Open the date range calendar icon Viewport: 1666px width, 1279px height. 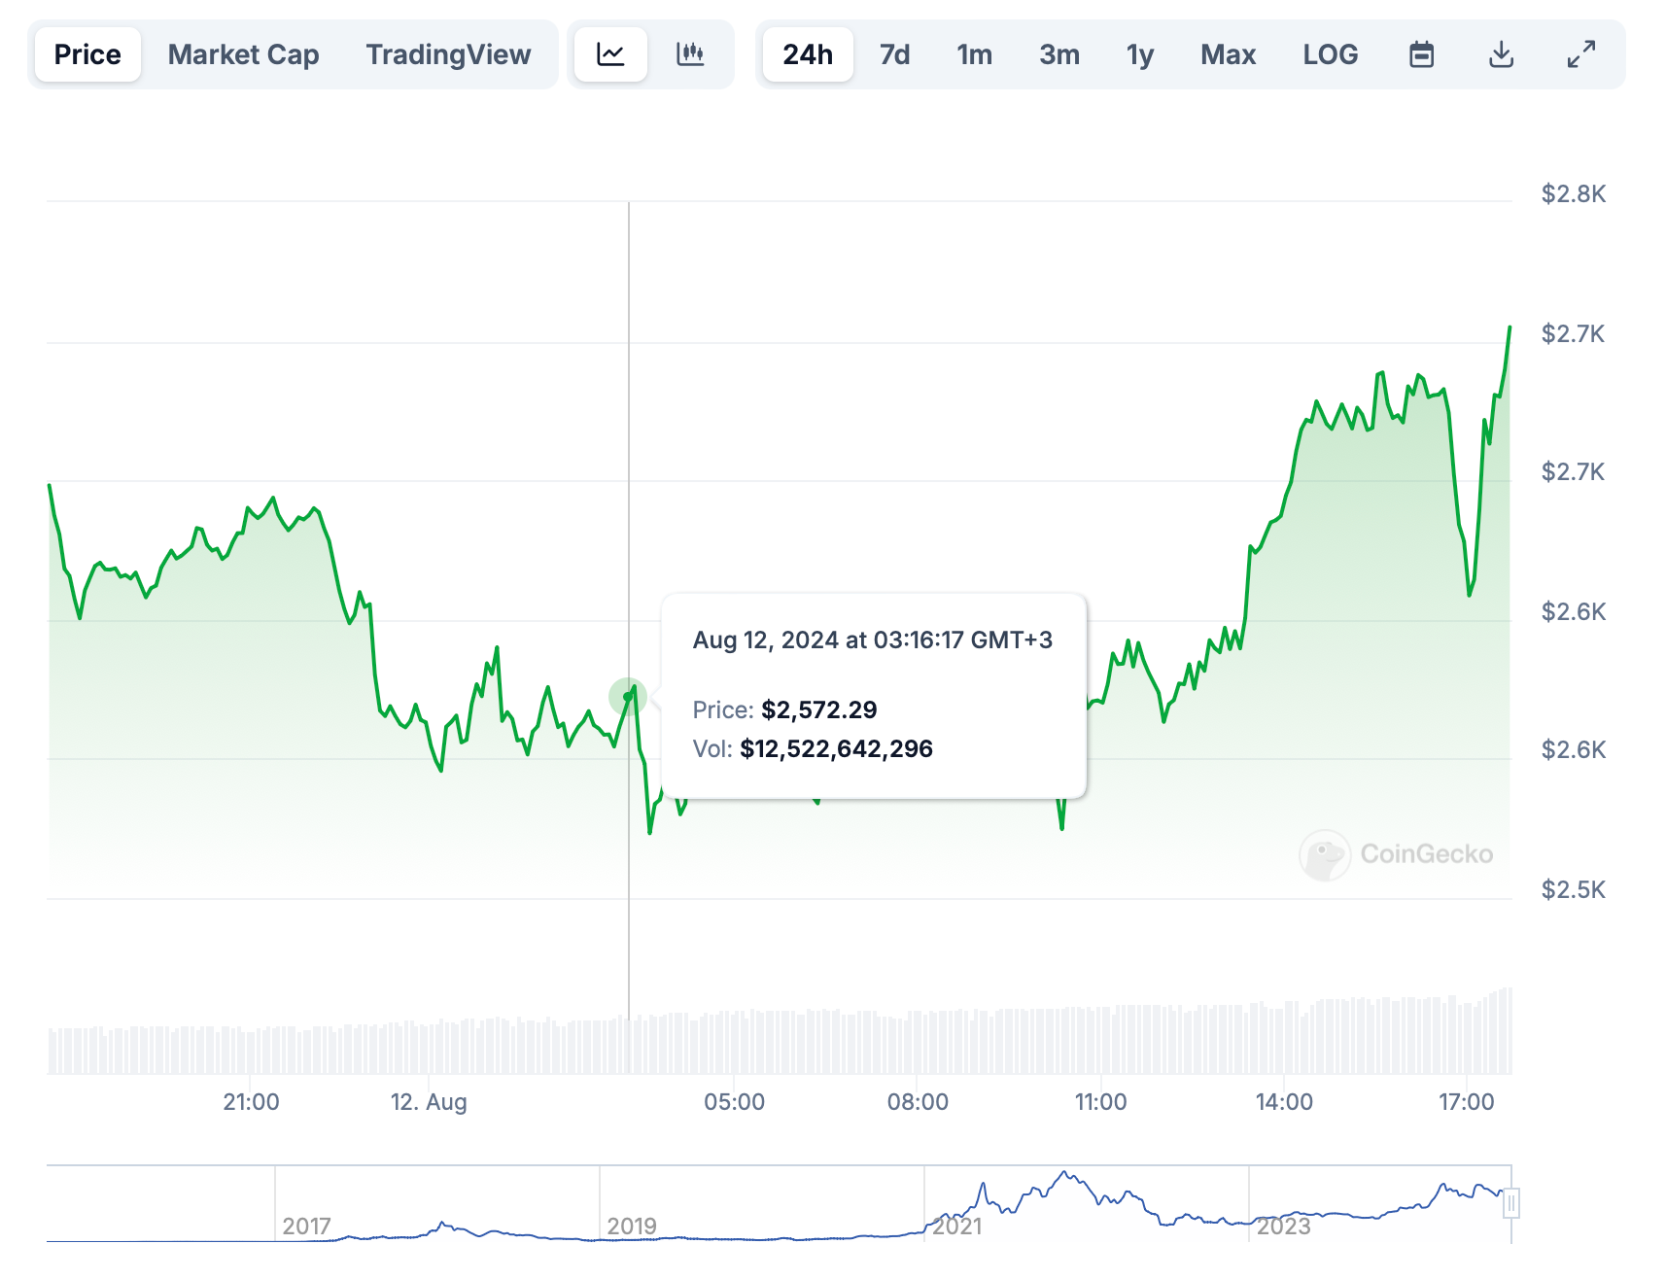1421,54
